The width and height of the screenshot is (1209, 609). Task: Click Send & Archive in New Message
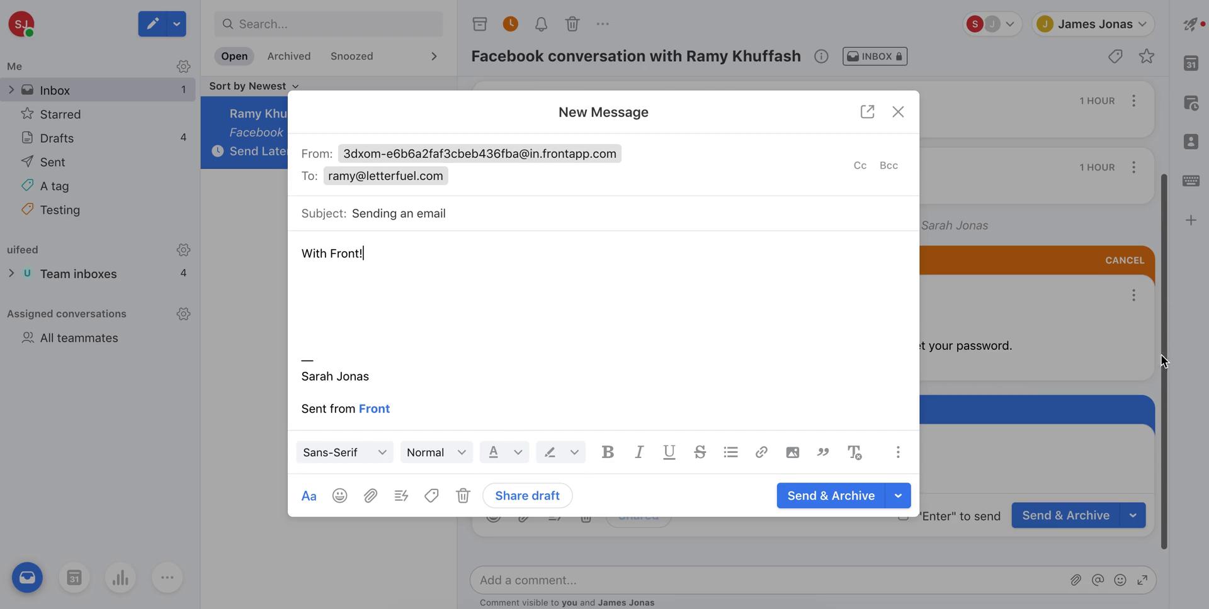coord(831,496)
